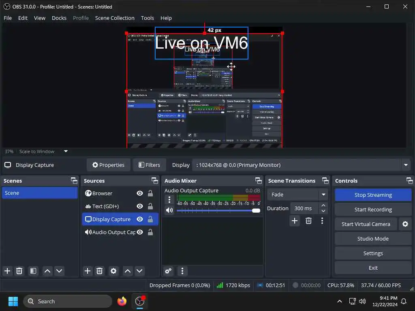Viewport: 415px width, 311px height.
Task: Click Start Virtual Camera button
Action: point(366,224)
